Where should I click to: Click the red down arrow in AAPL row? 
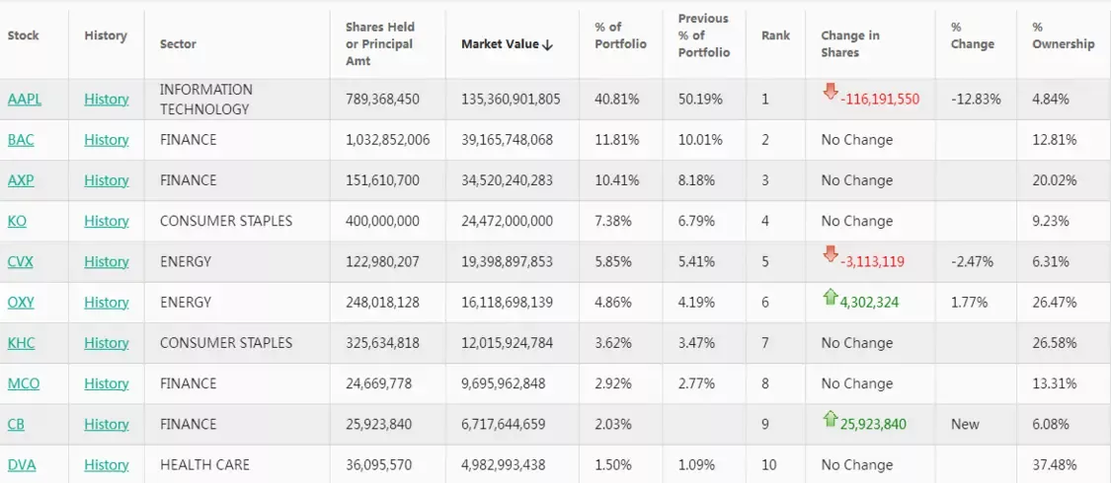831,92
